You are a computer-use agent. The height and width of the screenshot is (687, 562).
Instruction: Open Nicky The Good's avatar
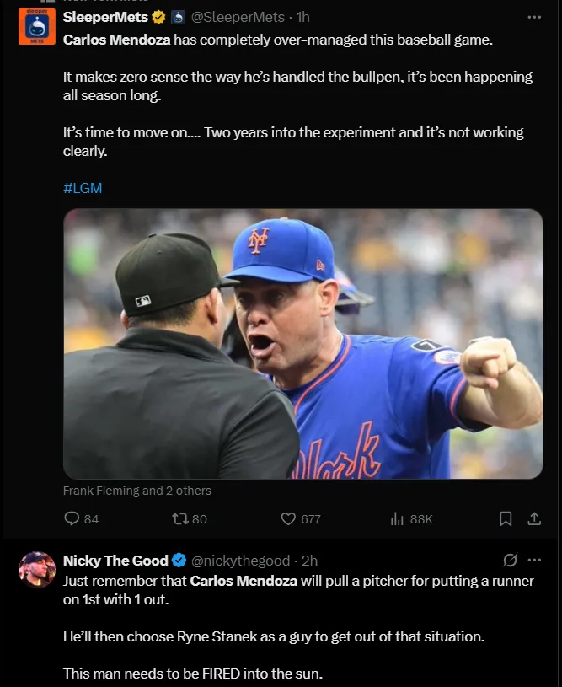pos(37,571)
